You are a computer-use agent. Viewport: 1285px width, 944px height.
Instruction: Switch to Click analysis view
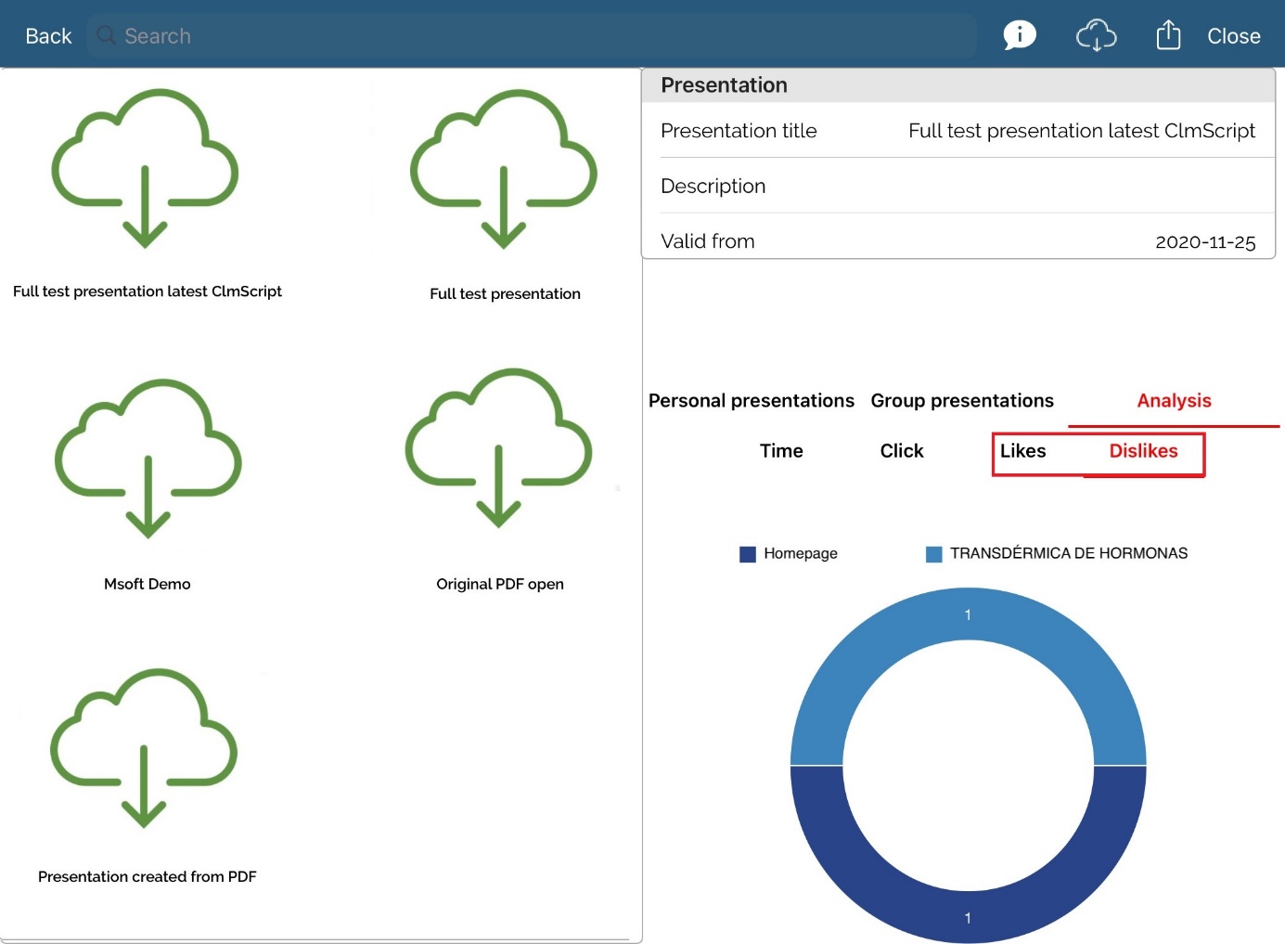pyautogui.click(x=901, y=451)
